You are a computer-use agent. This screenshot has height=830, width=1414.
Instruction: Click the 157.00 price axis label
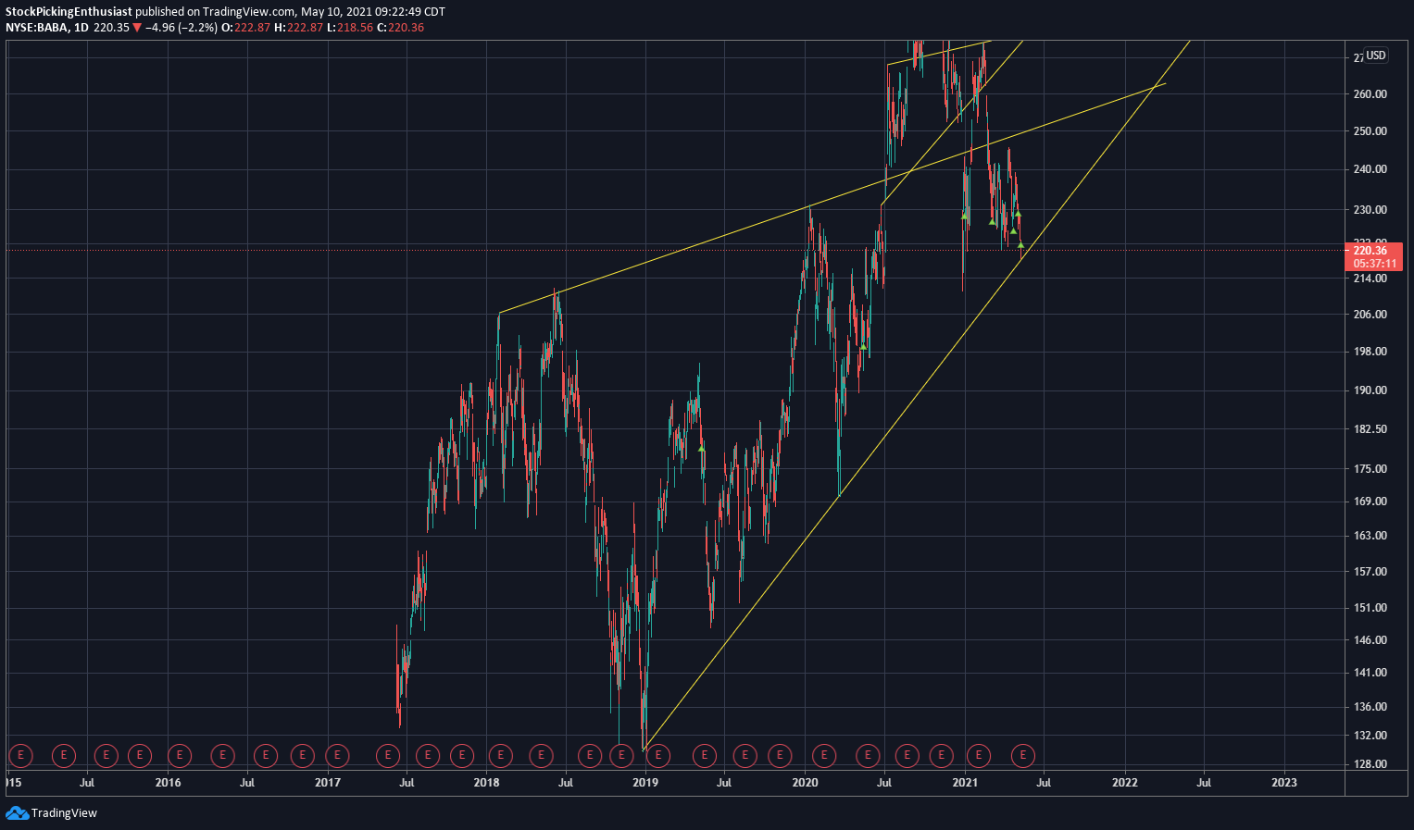tap(1370, 572)
